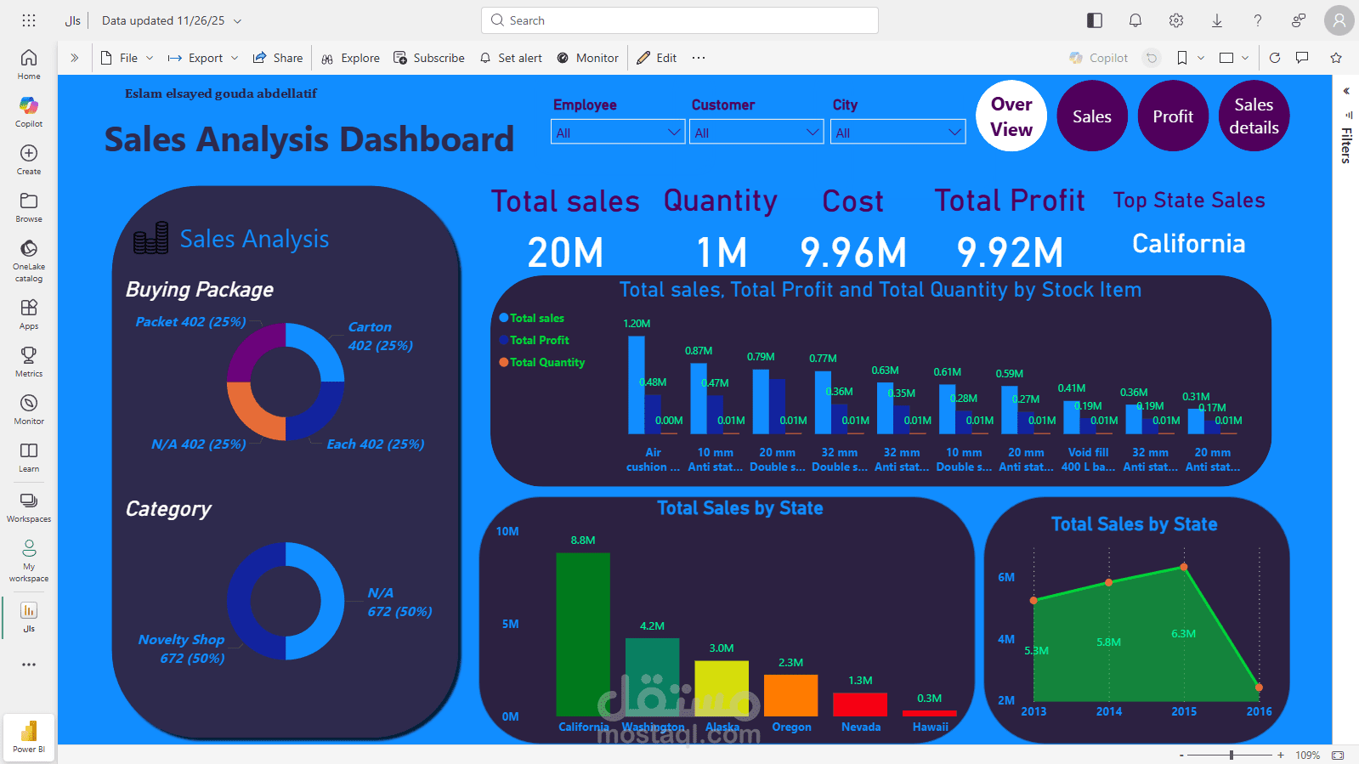Expand the Employee slicer dropdown

618,133
